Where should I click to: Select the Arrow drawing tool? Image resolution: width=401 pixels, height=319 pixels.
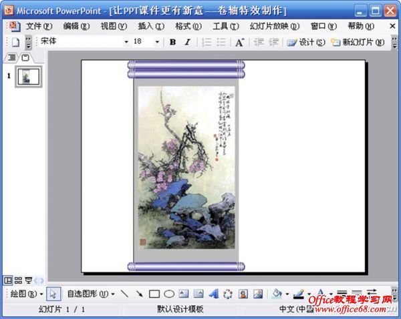pyautogui.click(x=139, y=294)
